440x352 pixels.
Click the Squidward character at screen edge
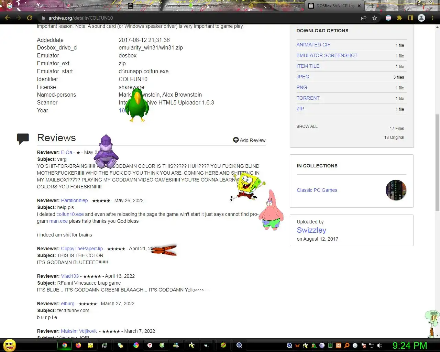coord(432,323)
